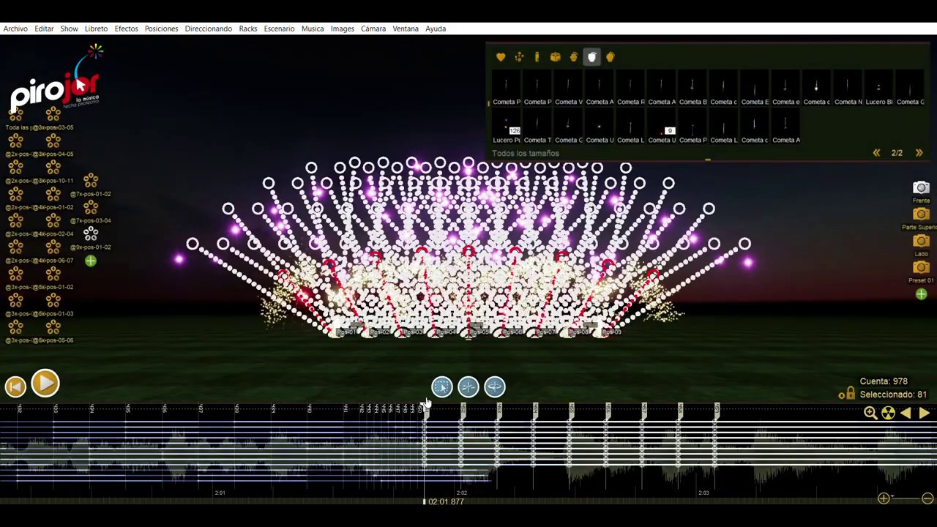This screenshot has height=527, width=937.
Task: Select the @7x-pos-01-02 position group
Action: (x=90, y=181)
